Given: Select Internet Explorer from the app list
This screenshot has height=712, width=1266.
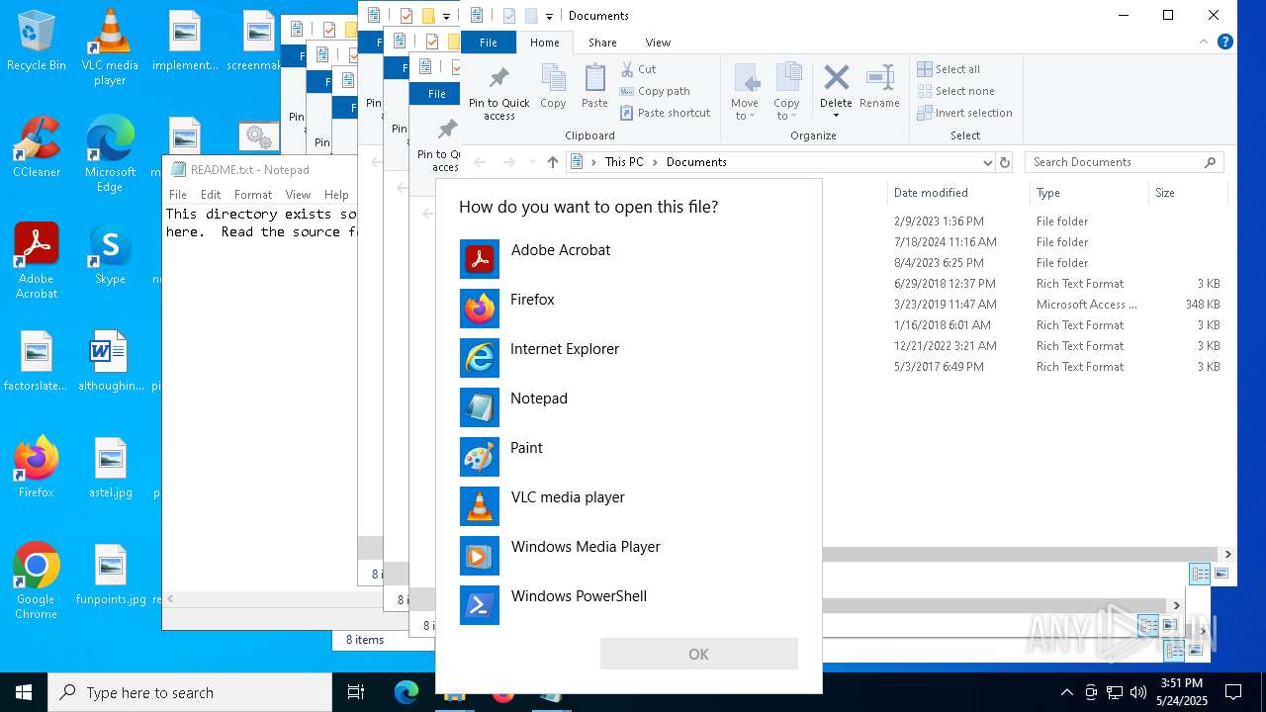Looking at the screenshot, I should point(628,357).
